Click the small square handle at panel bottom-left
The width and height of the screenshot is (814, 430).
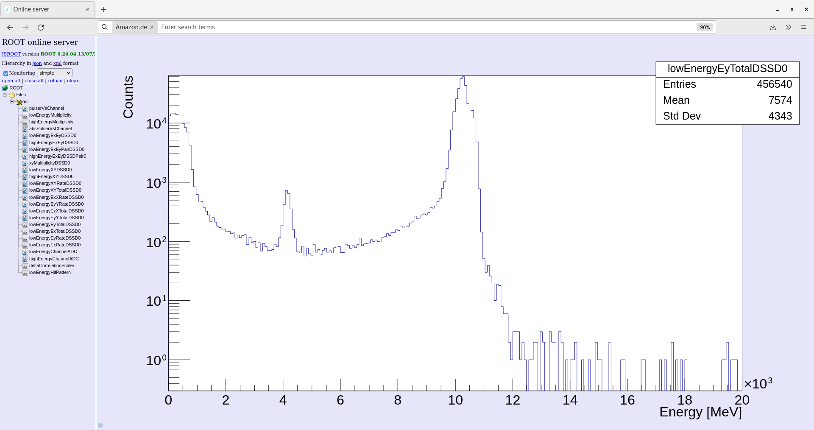tap(100, 425)
